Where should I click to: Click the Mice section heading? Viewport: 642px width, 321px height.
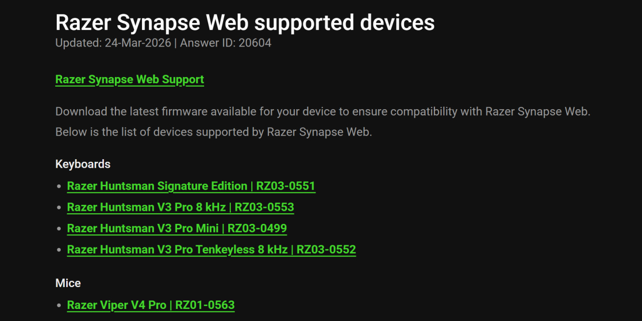(x=68, y=283)
